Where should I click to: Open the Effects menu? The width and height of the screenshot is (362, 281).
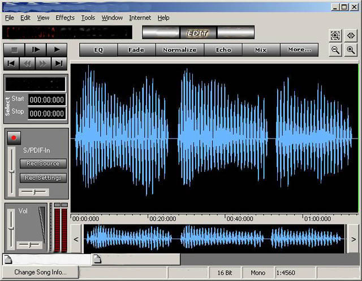click(65, 18)
